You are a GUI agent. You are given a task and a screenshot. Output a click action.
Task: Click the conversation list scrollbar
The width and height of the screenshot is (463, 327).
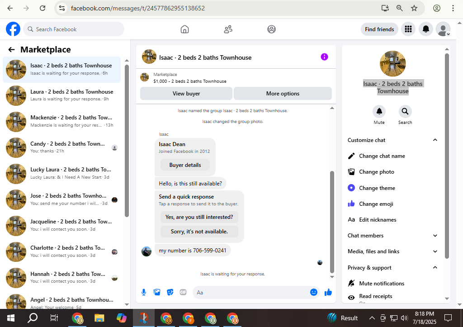click(x=127, y=141)
